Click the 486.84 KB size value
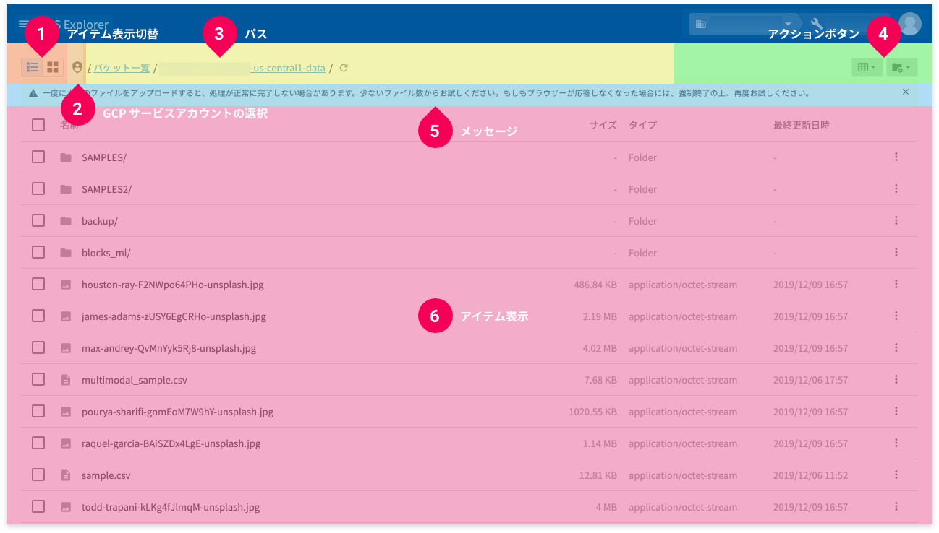The height and width of the screenshot is (533, 939). click(x=595, y=285)
